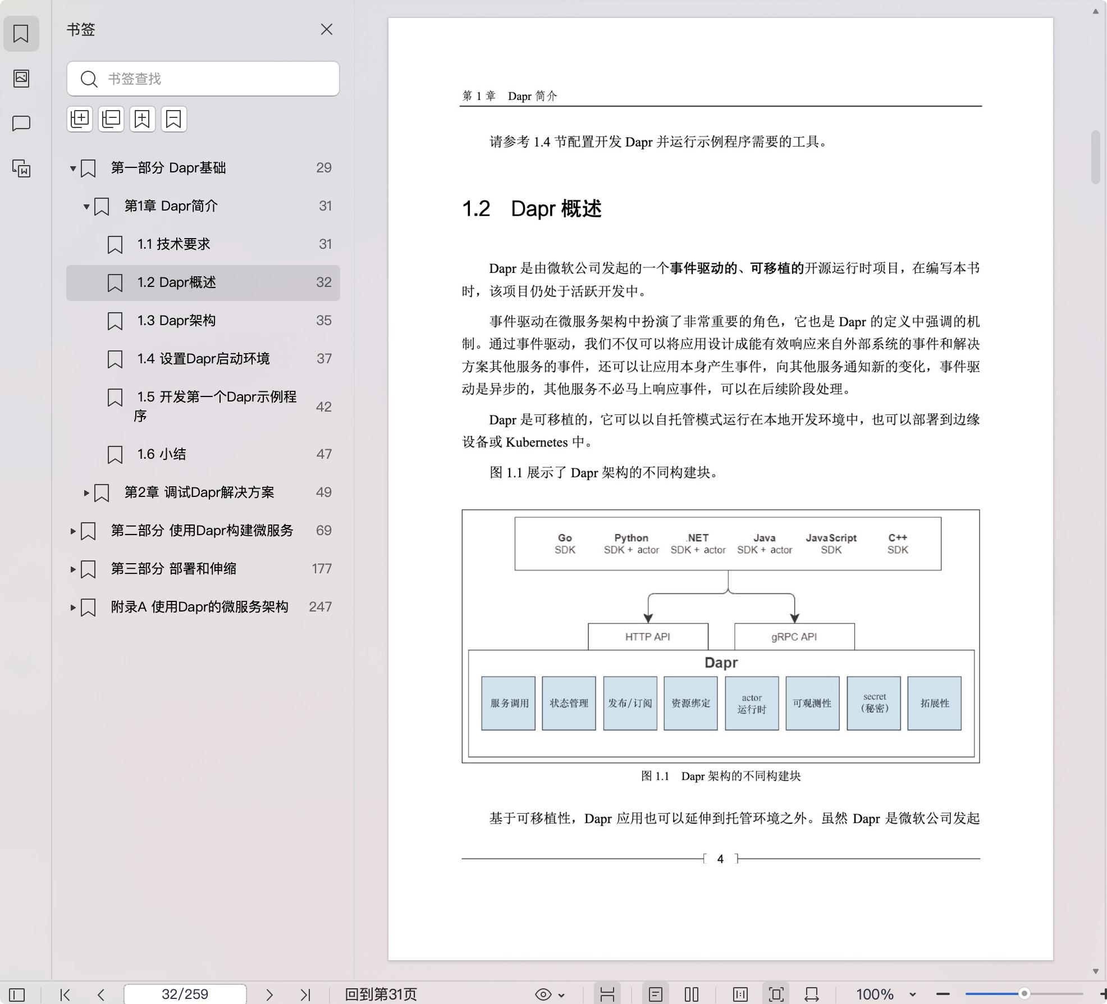Image resolution: width=1107 pixels, height=1004 pixels.
Task: Collapse all bookmarks button
Action: 111,119
